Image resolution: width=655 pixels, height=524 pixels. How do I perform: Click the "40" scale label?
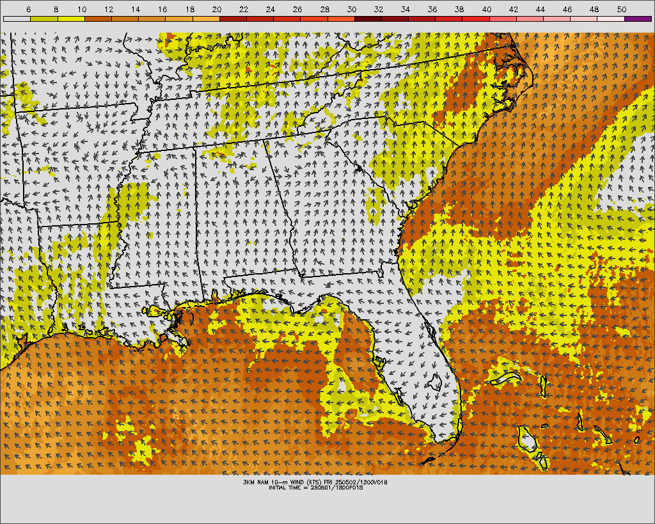click(x=487, y=9)
